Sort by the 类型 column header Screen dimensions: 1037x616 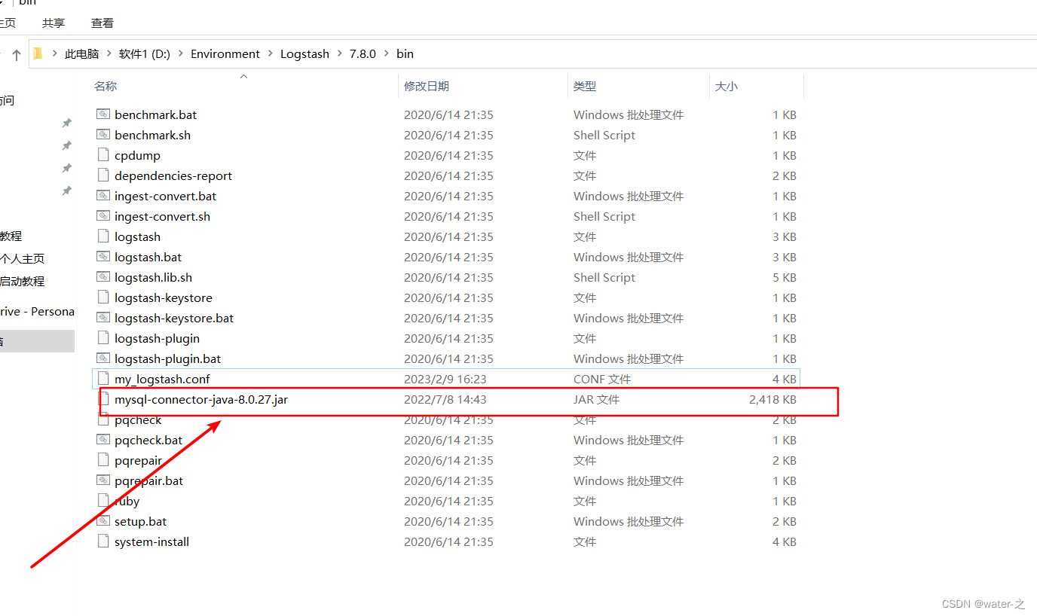coord(585,86)
